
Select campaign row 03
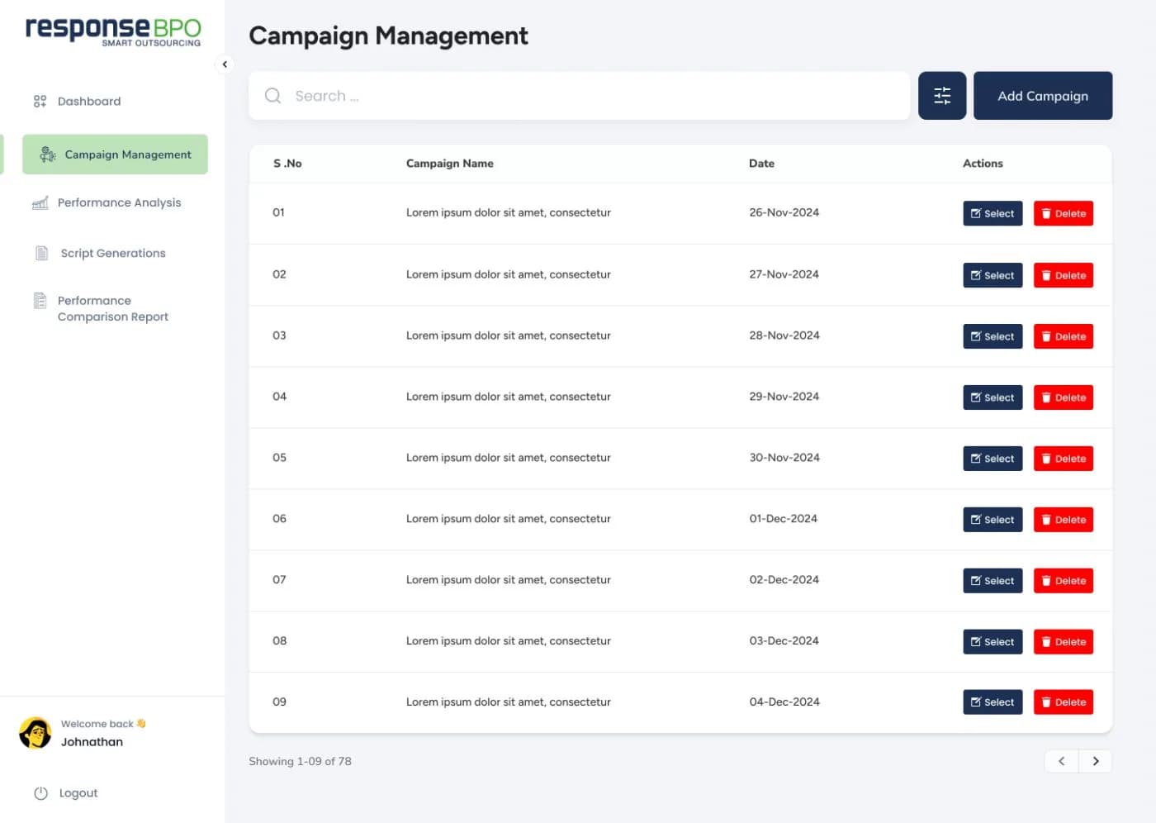993,336
